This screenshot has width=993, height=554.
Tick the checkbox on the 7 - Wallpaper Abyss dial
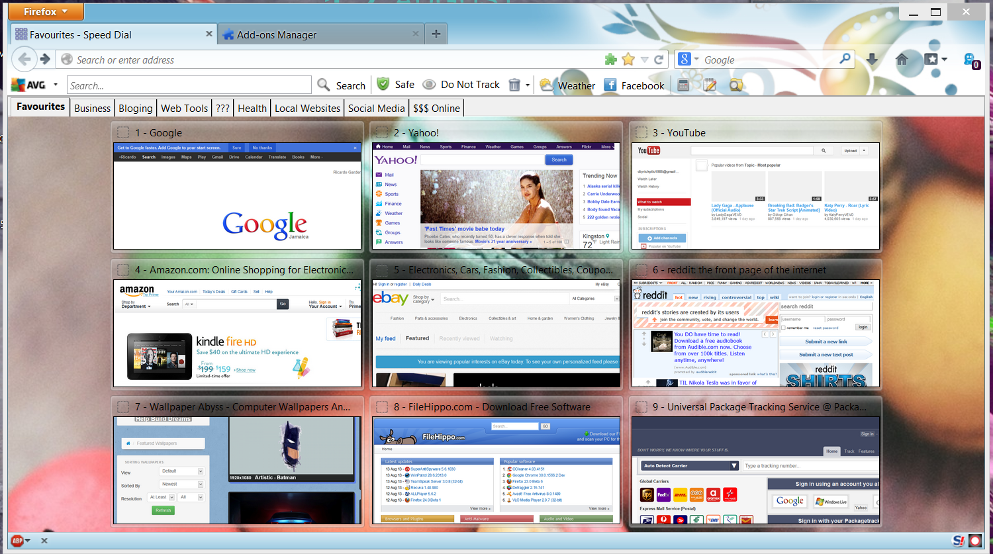(x=123, y=406)
